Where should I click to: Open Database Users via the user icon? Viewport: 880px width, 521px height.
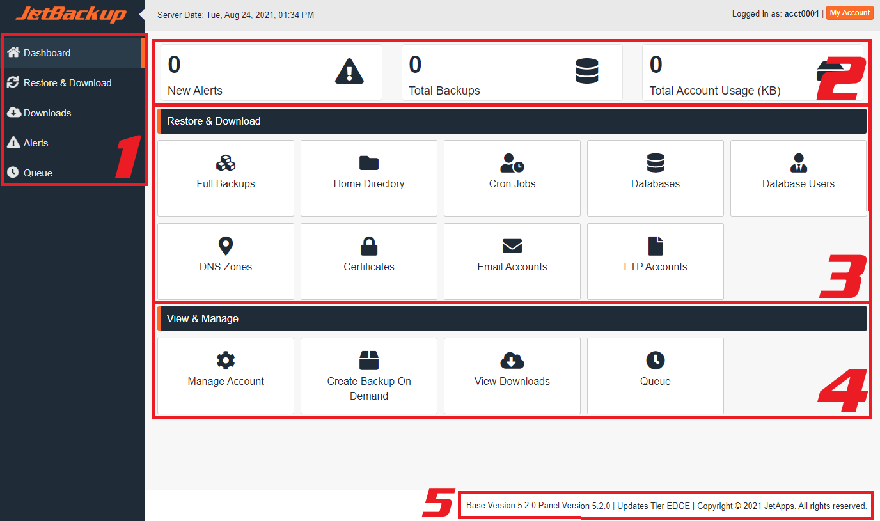pos(798,163)
